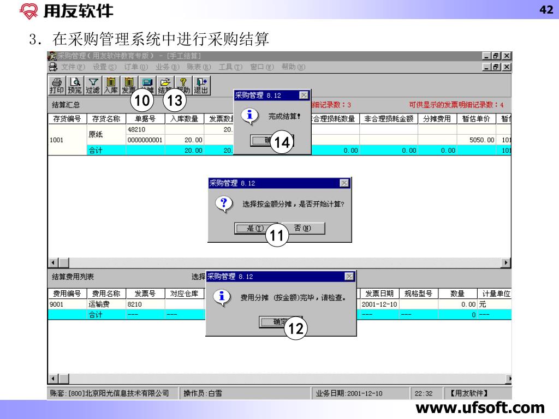This screenshot has width=559, height=419.
Task: Click the 分摊 allocation toolbar icon
Action: 147,86
